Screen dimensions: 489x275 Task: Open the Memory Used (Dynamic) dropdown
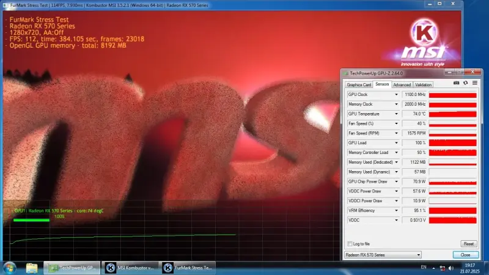[x=396, y=172]
